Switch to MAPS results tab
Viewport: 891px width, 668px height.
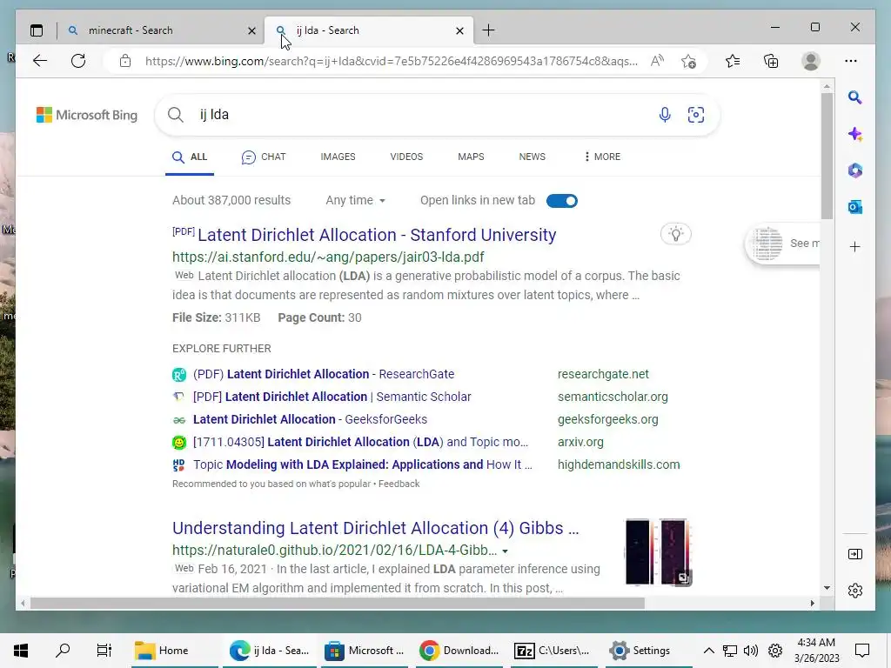coord(471,157)
